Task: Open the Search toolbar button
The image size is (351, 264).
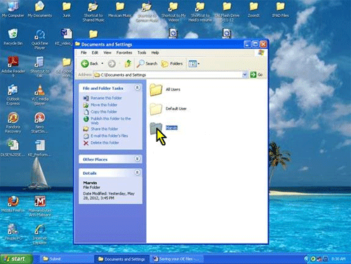Action: 147,63
